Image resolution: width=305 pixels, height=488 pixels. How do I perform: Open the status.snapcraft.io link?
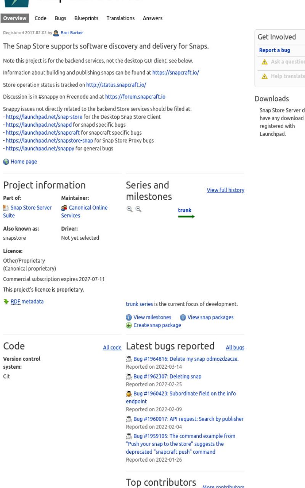116,84
